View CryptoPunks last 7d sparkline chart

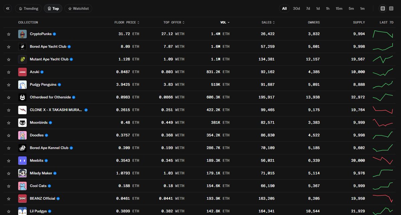click(383, 34)
